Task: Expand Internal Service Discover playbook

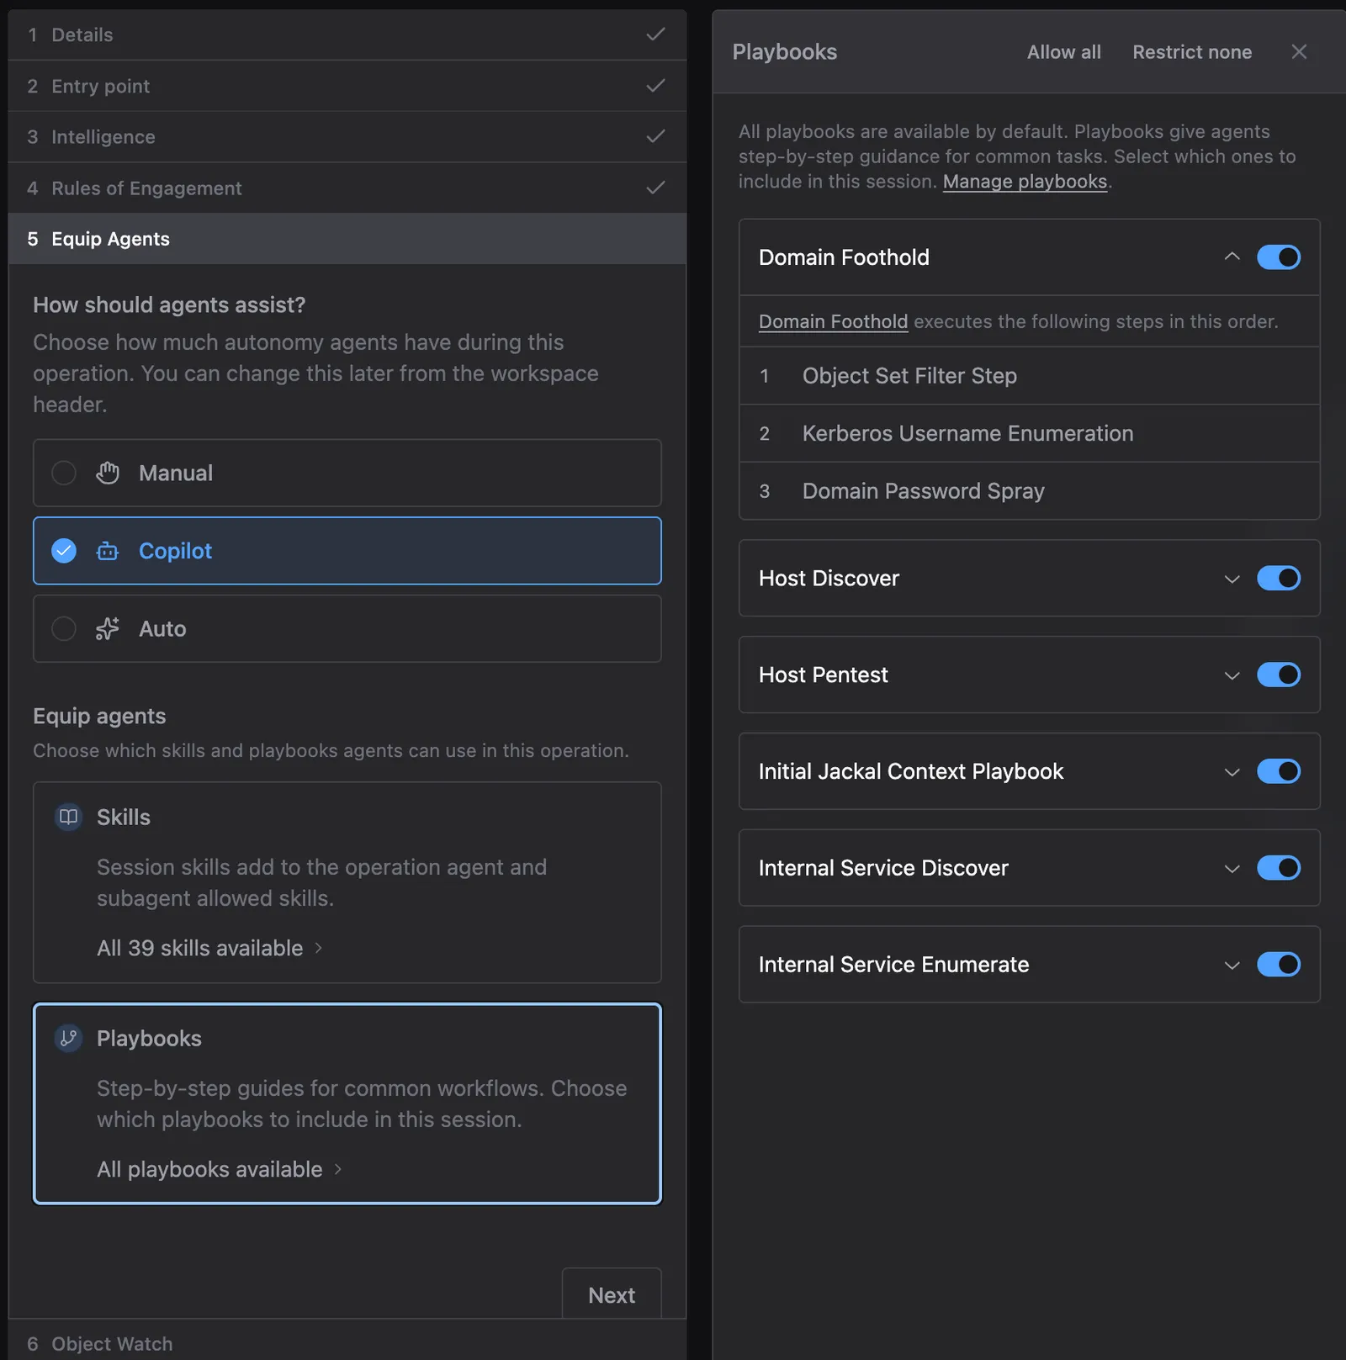Action: (x=1232, y=869)
